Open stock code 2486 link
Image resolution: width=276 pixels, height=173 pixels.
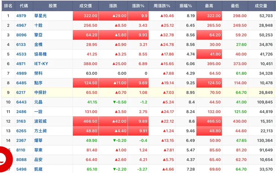(x=21, y=112)
